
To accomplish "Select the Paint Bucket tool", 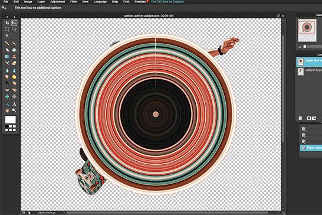I will coord(14,50).
